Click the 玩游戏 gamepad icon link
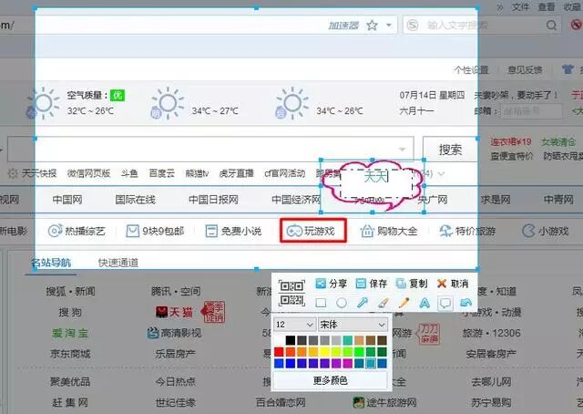Image resolution: width=583 pixels, height=414 pixels. 311,232
